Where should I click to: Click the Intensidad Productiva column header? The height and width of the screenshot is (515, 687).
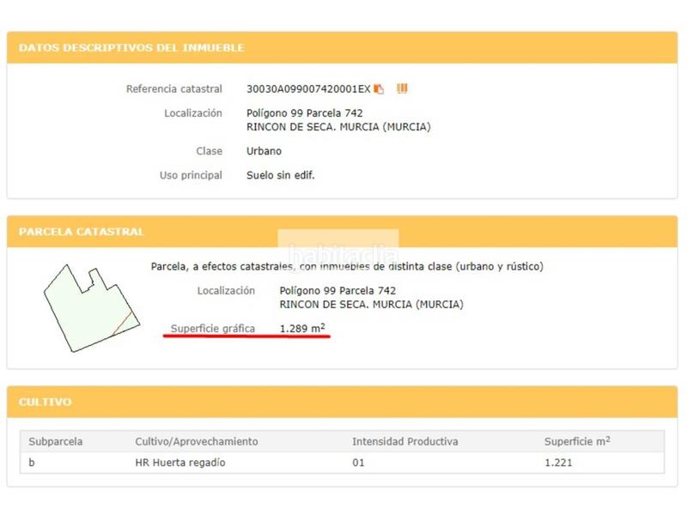[404, 441]
